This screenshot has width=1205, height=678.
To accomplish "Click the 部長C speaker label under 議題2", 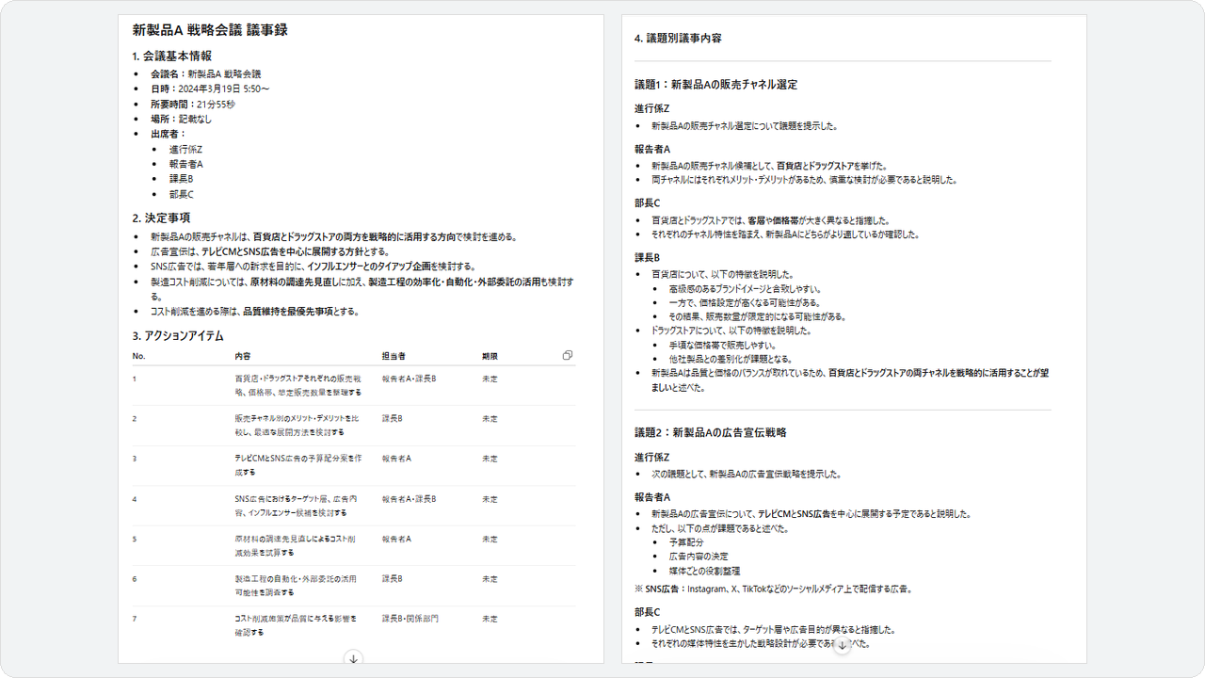I will coord(647,612).
